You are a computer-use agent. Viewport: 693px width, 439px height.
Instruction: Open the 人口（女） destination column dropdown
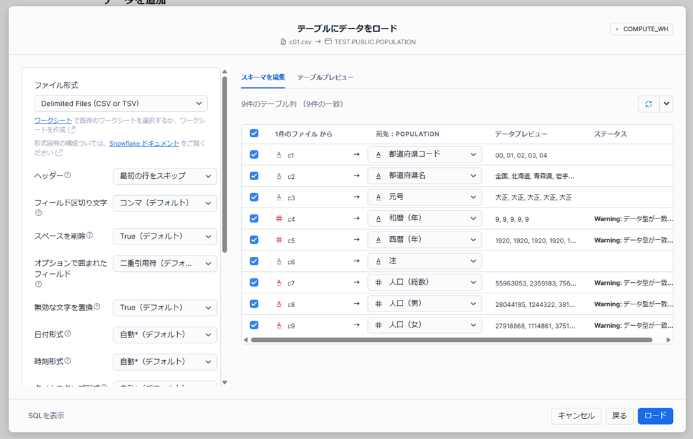coord(425,325)
